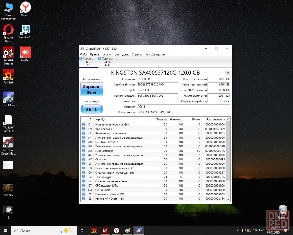Open the Windows Start button
This screenshot has height=235, width=293.
(5, 230)
